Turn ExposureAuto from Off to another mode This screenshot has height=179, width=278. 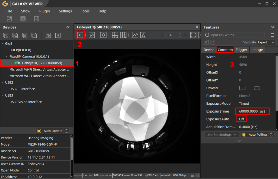coord(241,119)
